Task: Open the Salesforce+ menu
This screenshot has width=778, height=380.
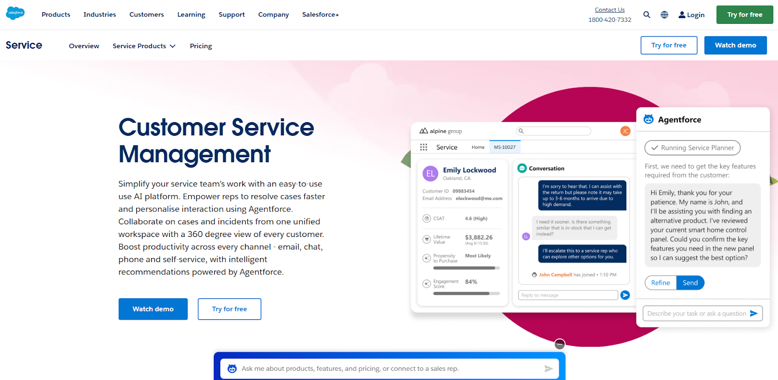Action: point(320,15)
